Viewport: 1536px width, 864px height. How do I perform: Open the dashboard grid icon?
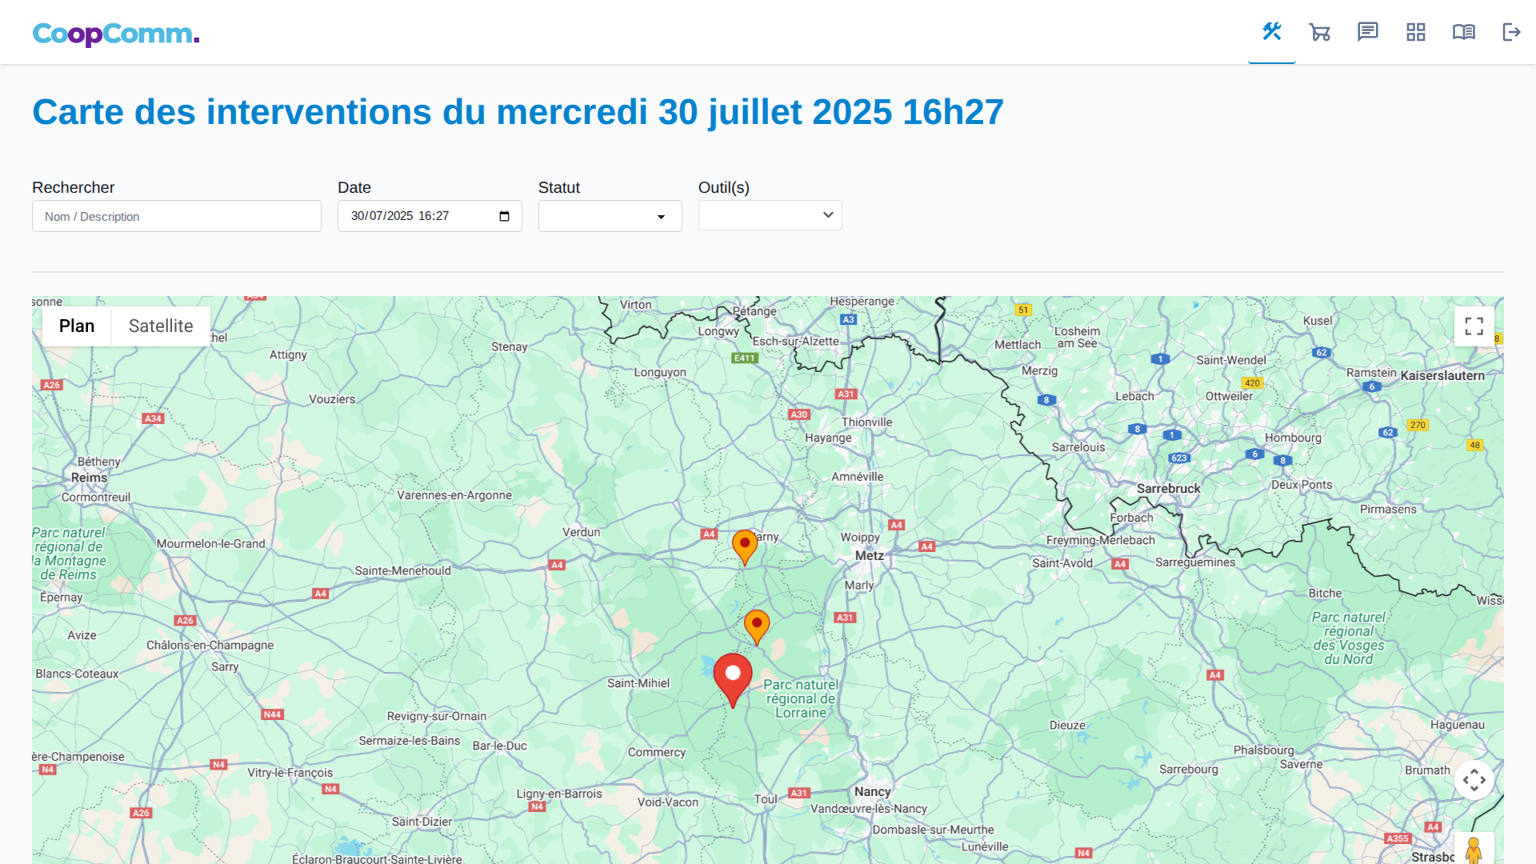point(1416,32)
